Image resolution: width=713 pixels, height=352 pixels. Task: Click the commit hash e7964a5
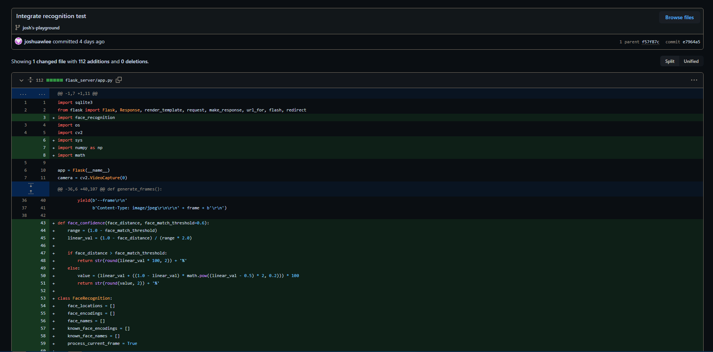tap(691, 42)
